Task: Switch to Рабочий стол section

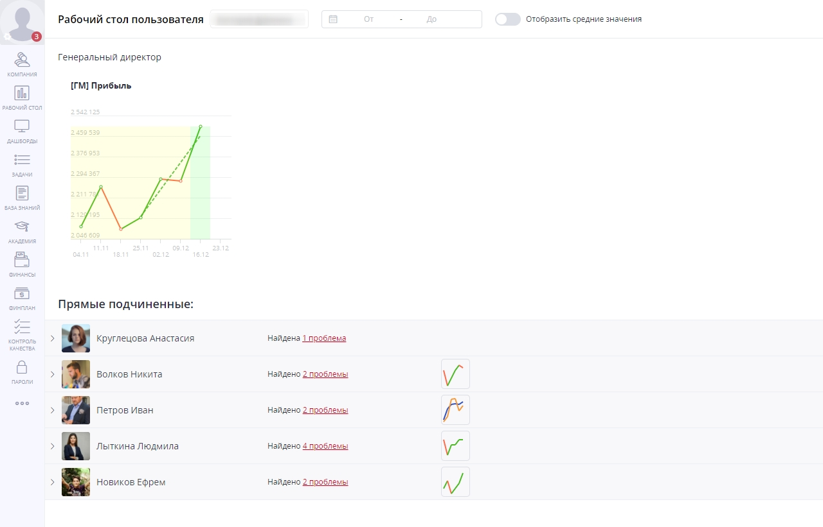Action: 22,94
